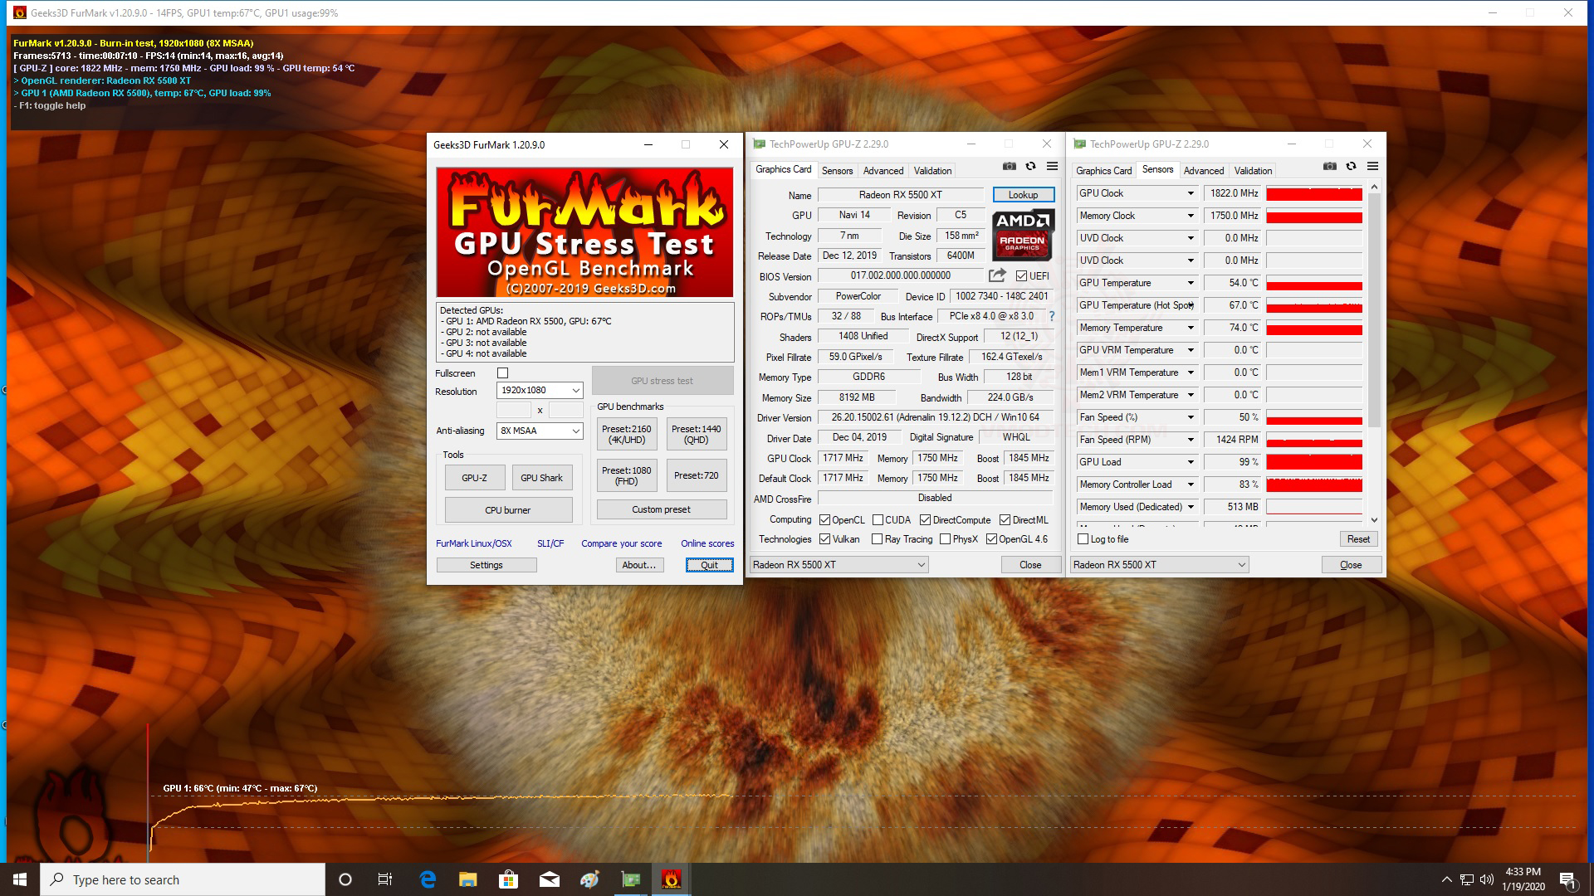Click the FurMark icon in the taskbar
This screenshot has width=1594, height=896.
coord(671,879)
